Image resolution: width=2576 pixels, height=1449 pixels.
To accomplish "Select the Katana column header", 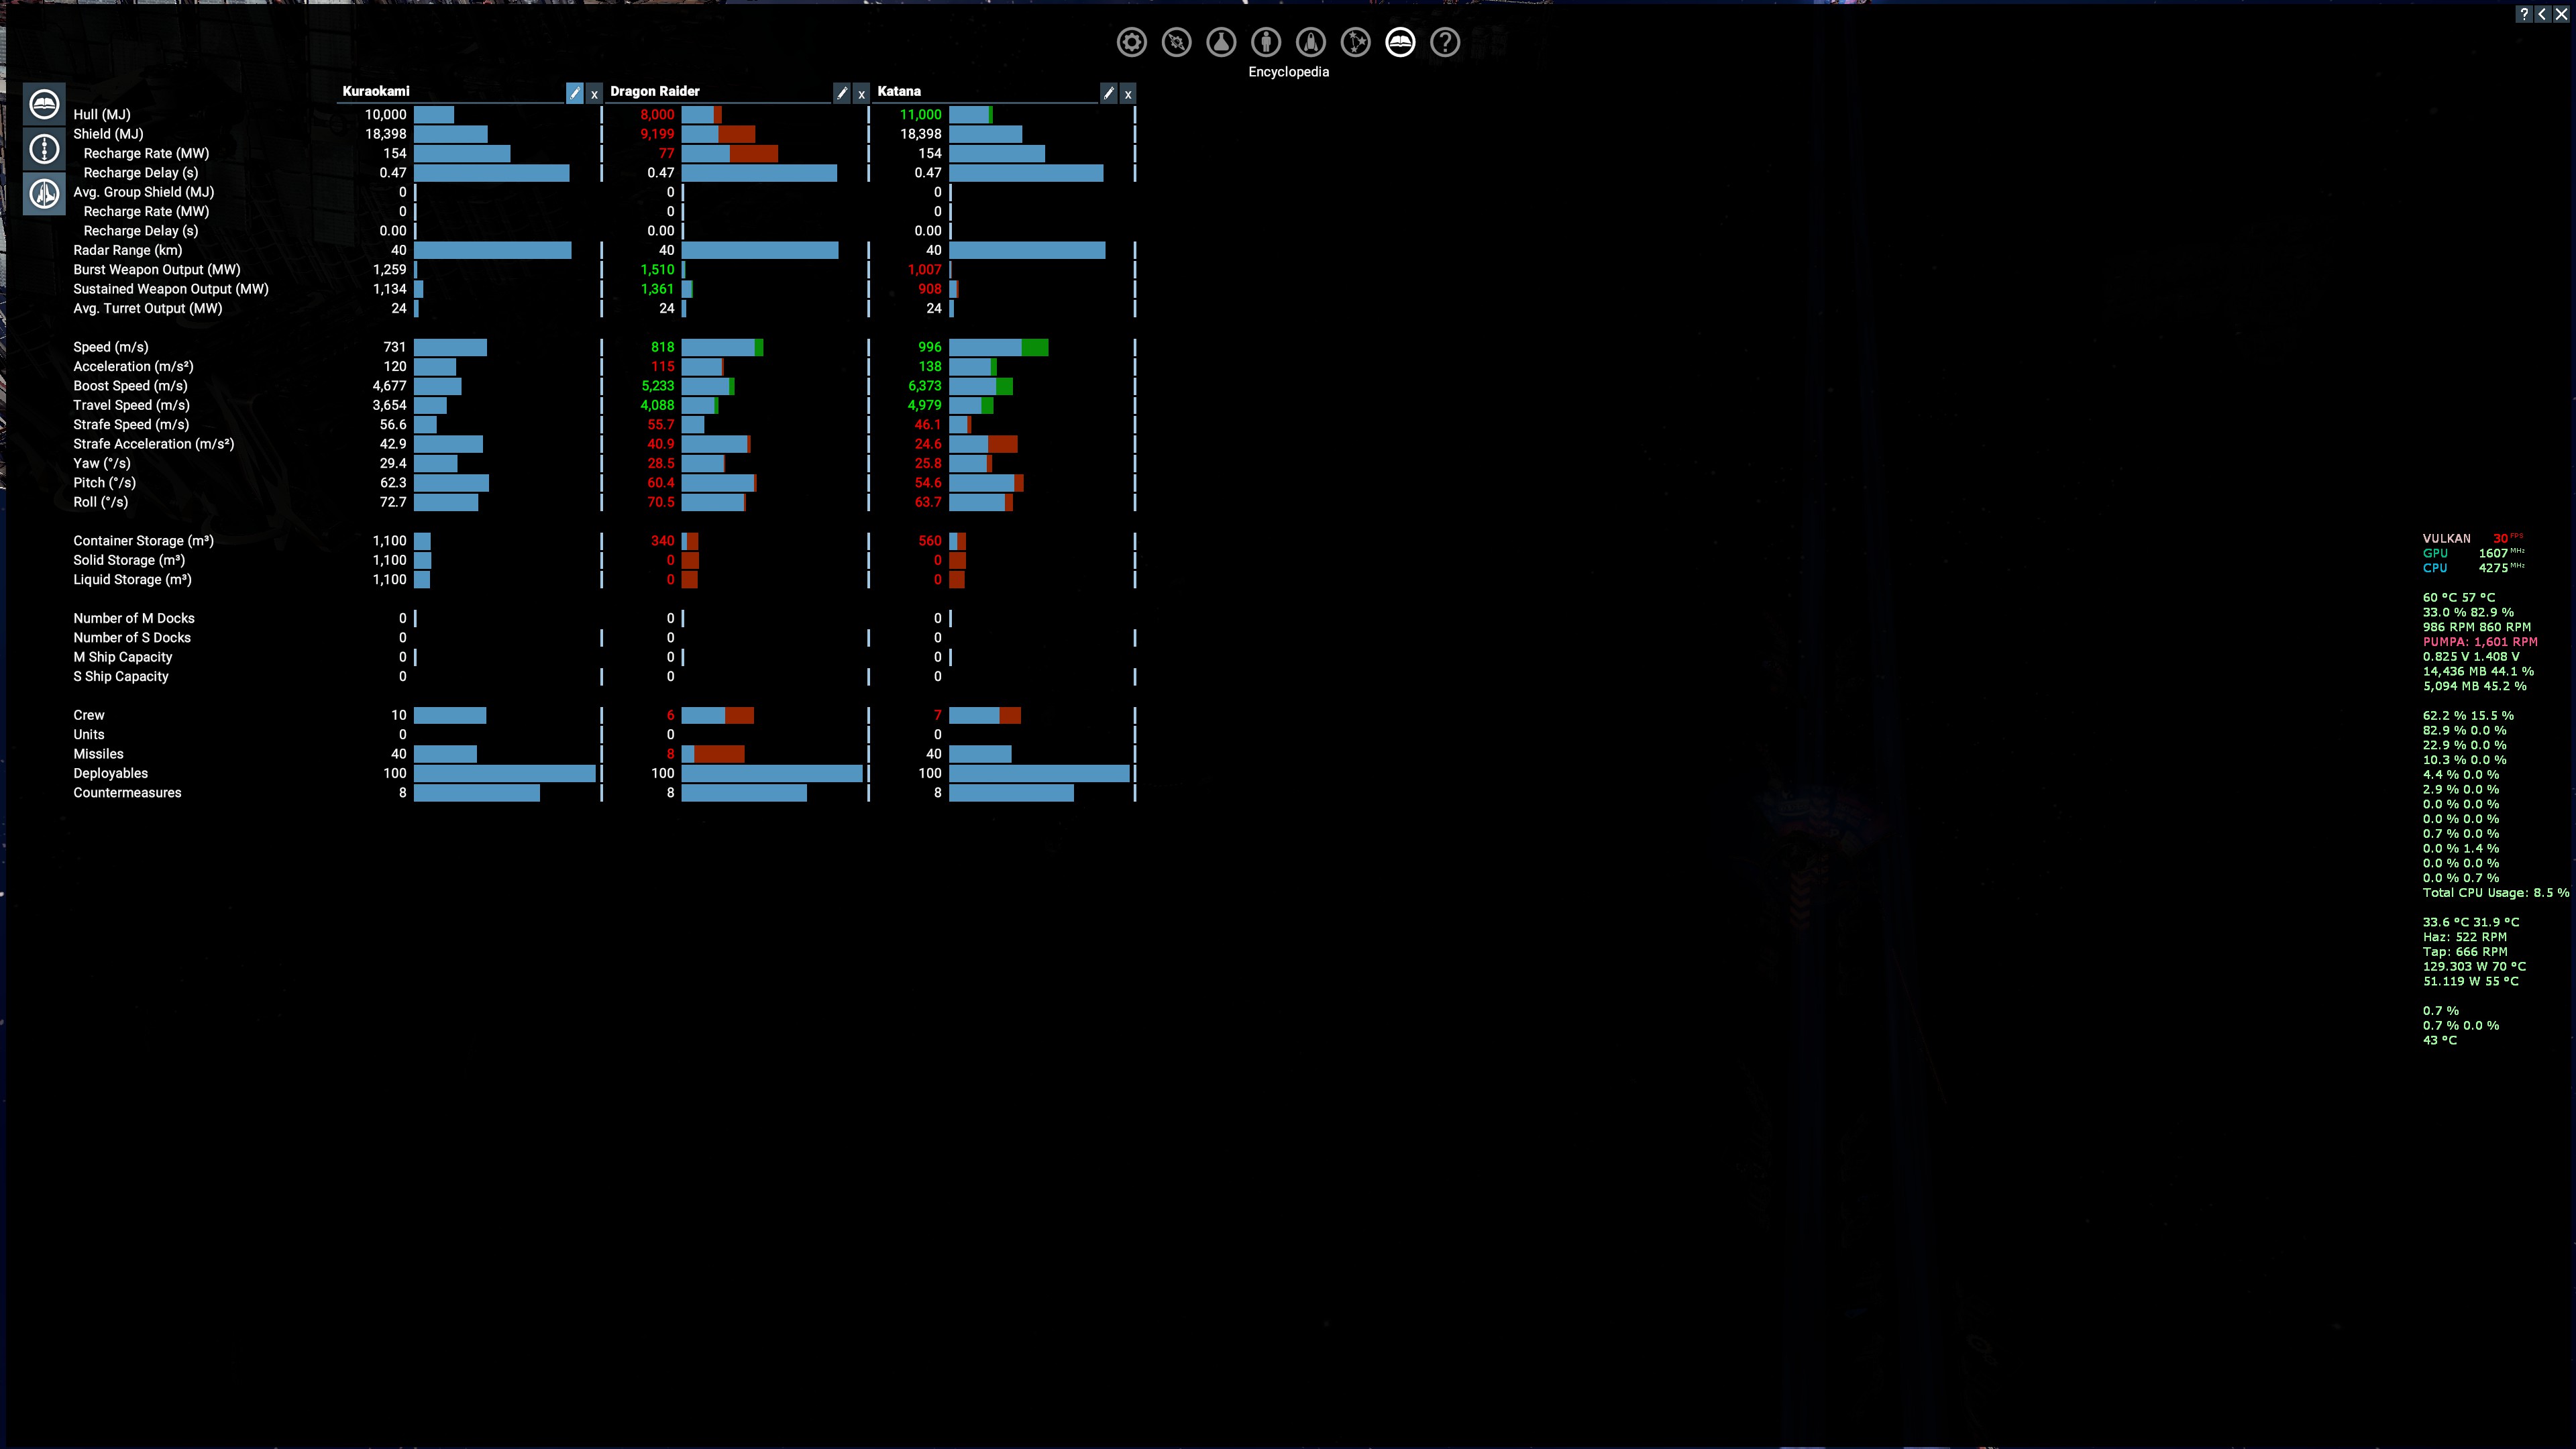I will (899, 91).
